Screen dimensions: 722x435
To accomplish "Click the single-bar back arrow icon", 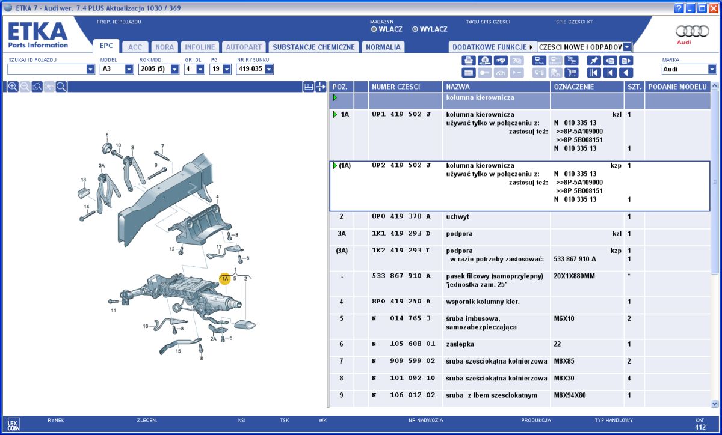I will tap(610, 73).
